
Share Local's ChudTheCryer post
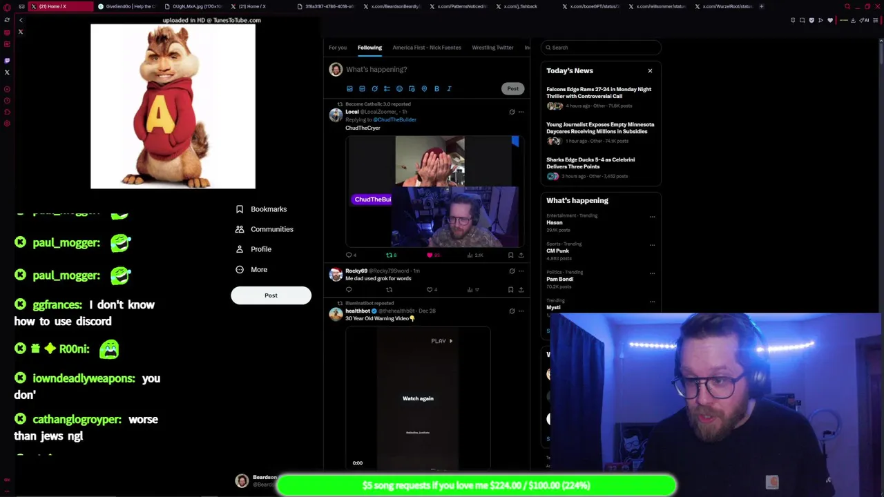pyautogui.click(x=521, y=255)
